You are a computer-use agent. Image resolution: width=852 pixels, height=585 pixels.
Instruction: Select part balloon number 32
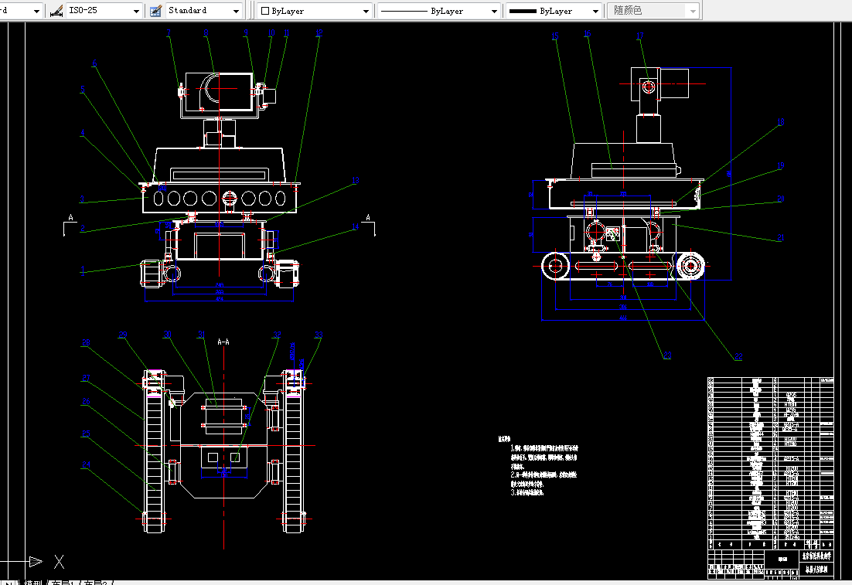[277, 335]
